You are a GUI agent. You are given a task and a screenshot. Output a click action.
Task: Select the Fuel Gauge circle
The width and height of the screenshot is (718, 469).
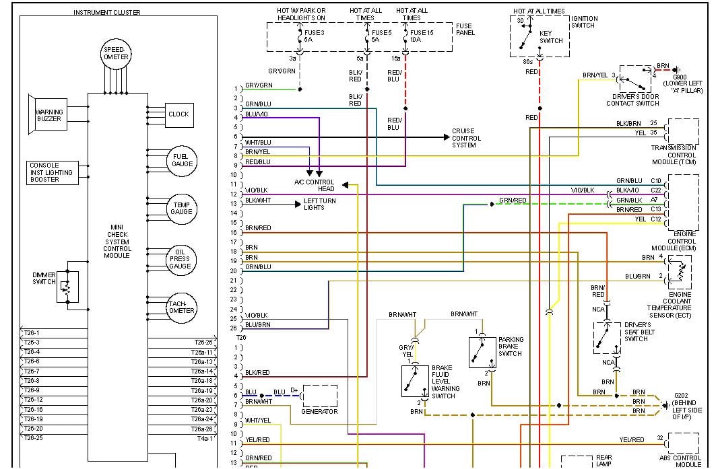(x=182, y=161)
